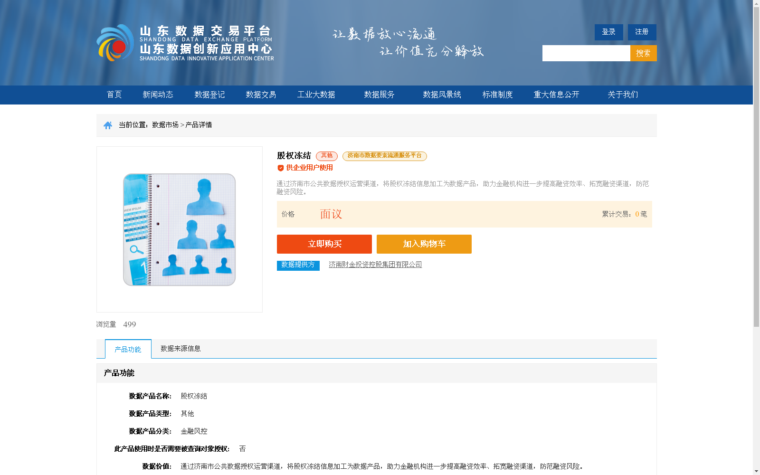The width and height of the screenshot is (760, 475).
Task: Click the orange 搜索 search button
Action: click(644, 53)
